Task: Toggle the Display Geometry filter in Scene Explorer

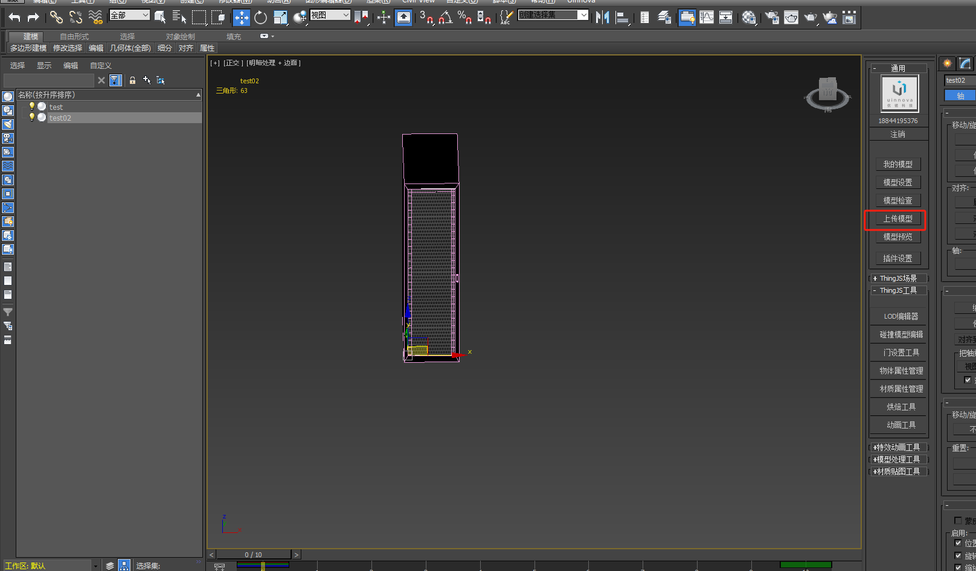Action: pos(8,97)
